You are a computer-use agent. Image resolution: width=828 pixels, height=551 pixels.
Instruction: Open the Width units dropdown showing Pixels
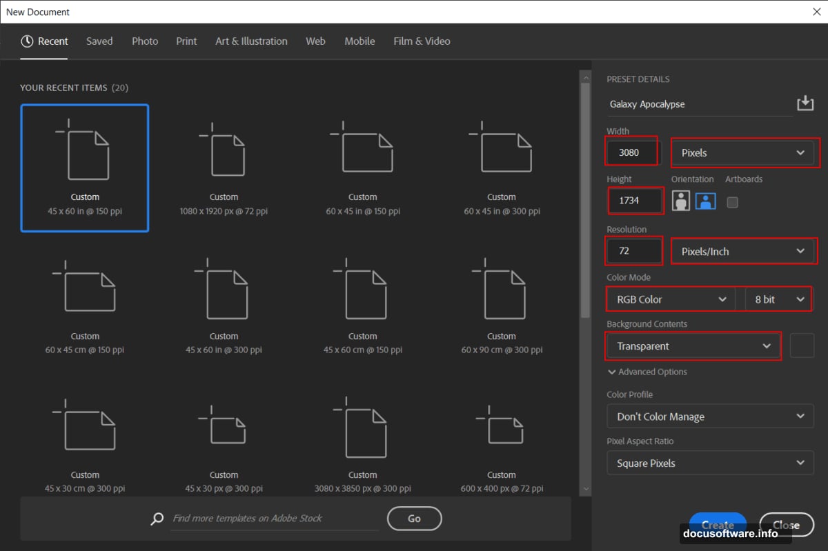coord(744,152)
